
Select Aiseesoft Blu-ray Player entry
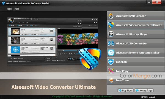(x=136, y=34)
